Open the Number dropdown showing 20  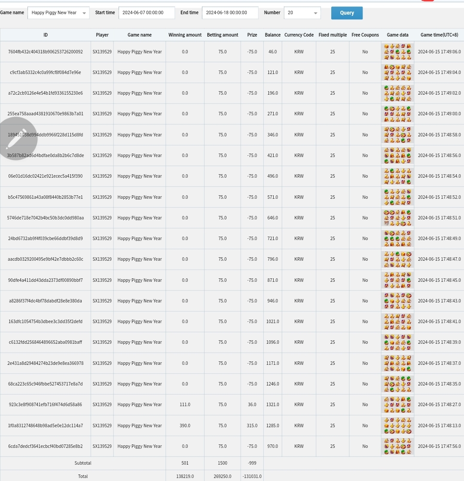click(x=302, y=13)
